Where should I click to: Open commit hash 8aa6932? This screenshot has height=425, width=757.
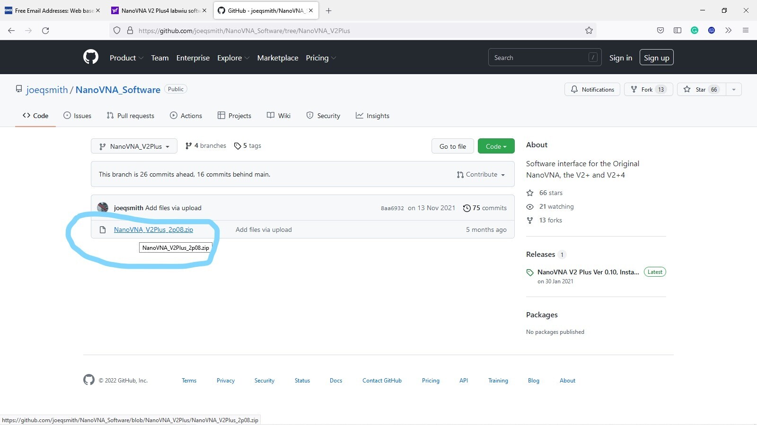[x=392, y=208]
